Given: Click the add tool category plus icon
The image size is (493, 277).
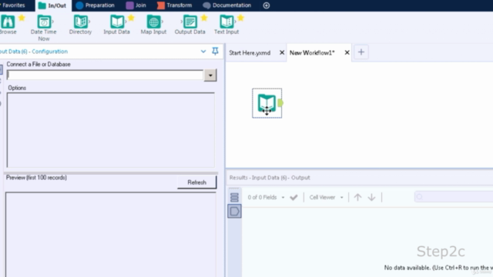Looking at the screenshot, I should click(x=267, y=5).
